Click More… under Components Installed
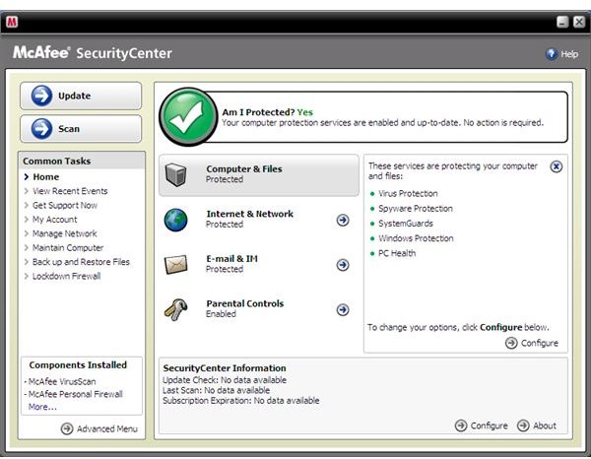This screenshot has width=591, height=459. 42,407
